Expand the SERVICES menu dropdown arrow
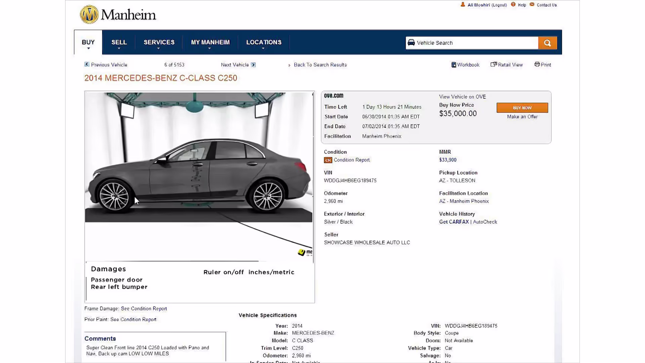645x363 pixels. tap(159, 49)
